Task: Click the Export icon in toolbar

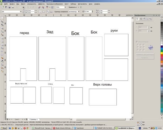Action: coord(43,7)
